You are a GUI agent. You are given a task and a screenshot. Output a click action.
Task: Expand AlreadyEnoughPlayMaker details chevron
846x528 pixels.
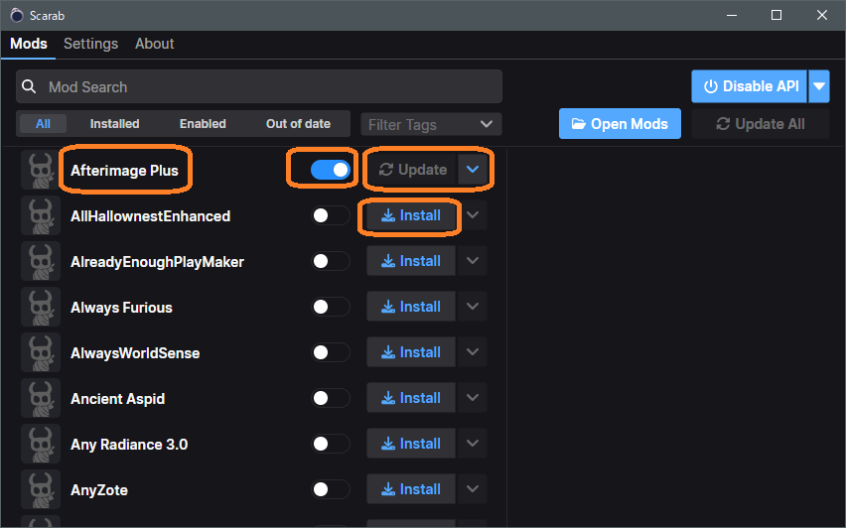[x=473, y=260]
